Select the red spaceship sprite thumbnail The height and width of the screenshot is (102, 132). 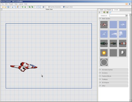pos(104,25)
